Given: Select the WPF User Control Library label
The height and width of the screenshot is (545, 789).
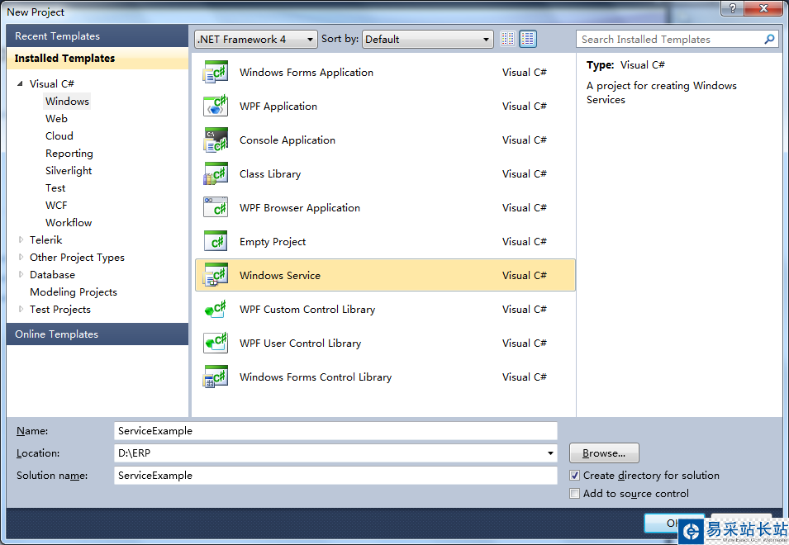Looking at the screenshot, I should [x=300, y=343].
